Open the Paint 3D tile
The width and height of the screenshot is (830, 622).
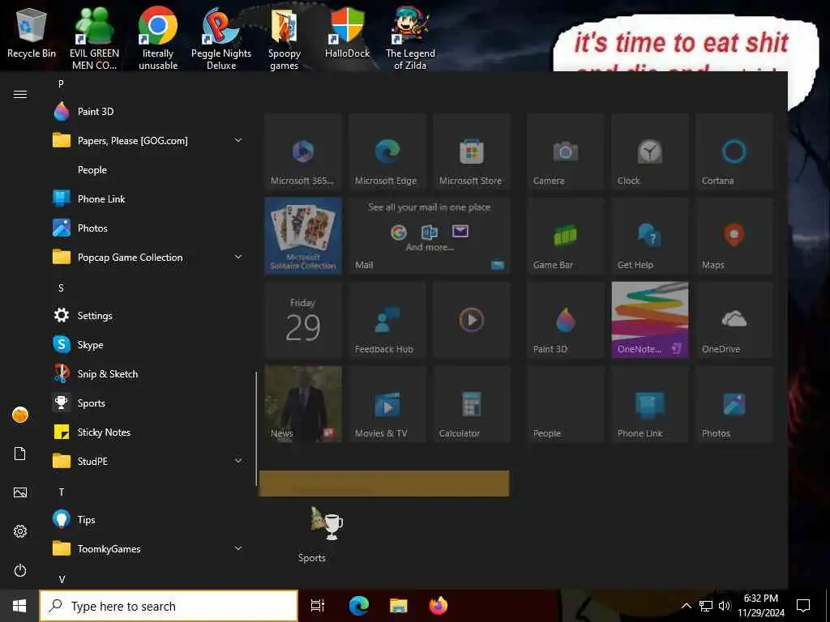[x=565, y=320]
